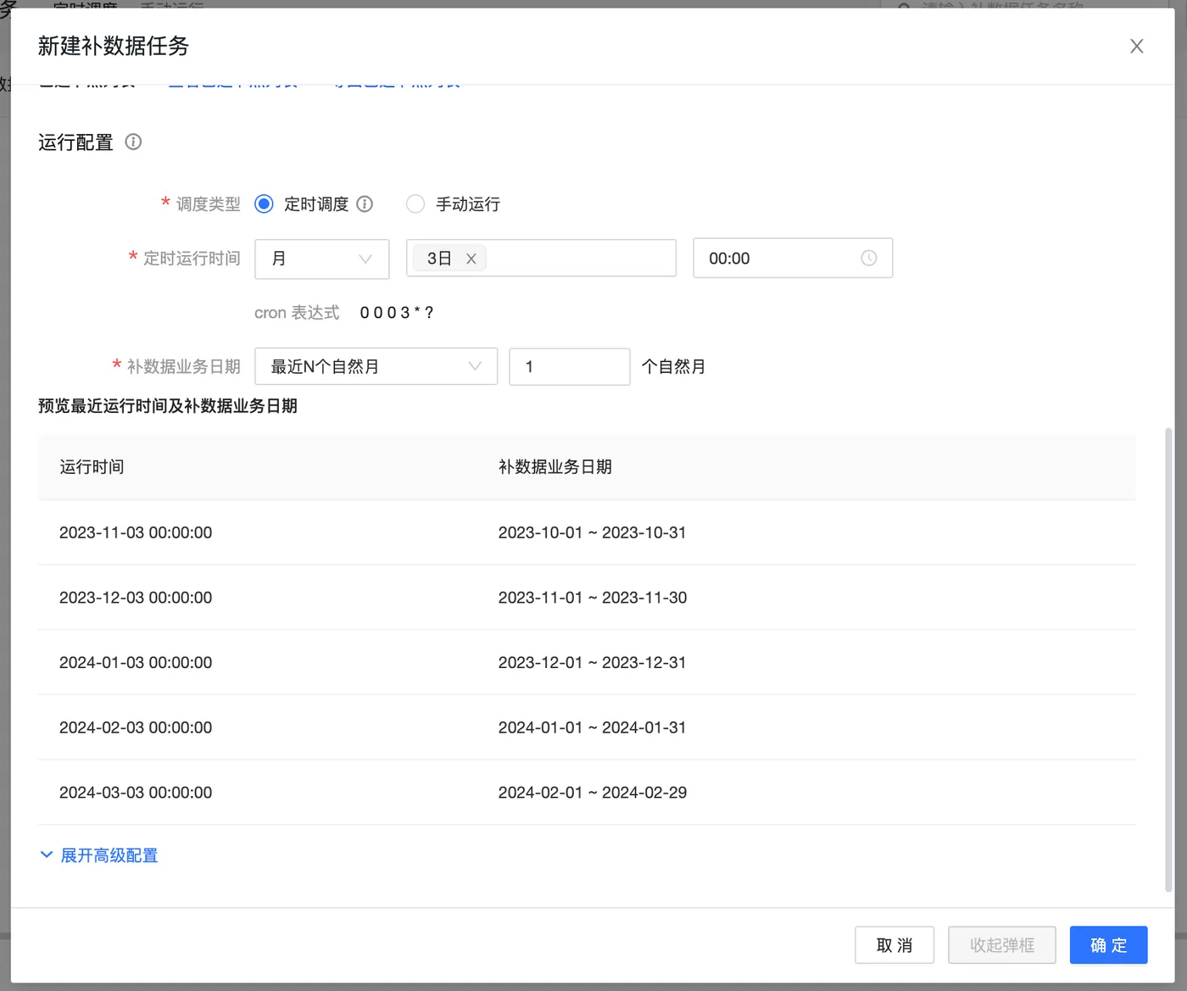Image resolution: width=1187 pixels, height=991 pixels.
Task: Click the dialog's vertical scrollbar
Action: (1169, 660)
